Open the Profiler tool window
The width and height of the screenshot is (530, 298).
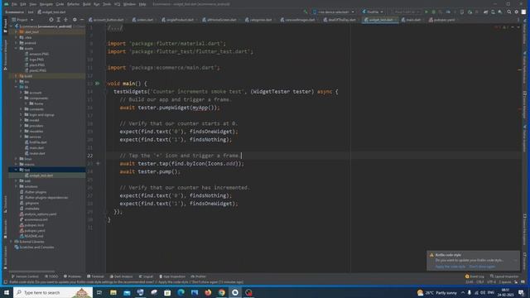199,276
